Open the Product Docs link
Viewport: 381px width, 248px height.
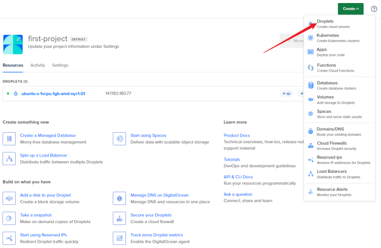pos(237,135)
